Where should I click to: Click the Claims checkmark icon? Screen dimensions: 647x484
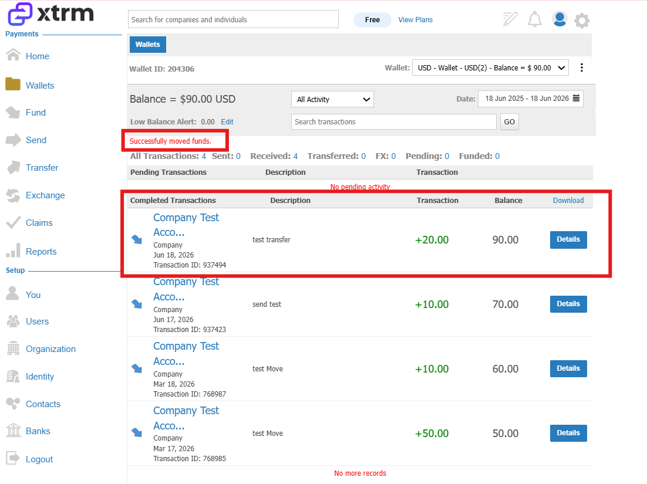pos(13,222)
